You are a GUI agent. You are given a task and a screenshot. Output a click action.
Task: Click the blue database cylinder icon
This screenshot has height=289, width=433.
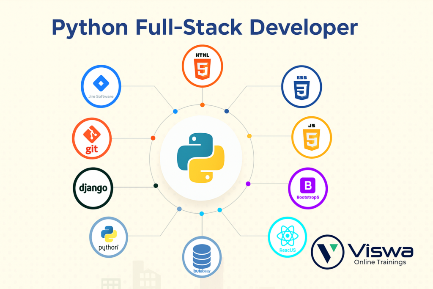pos(202,254)
